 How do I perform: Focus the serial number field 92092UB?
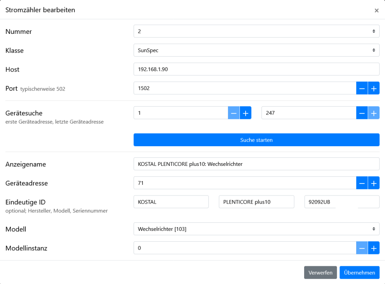point(341,202)
